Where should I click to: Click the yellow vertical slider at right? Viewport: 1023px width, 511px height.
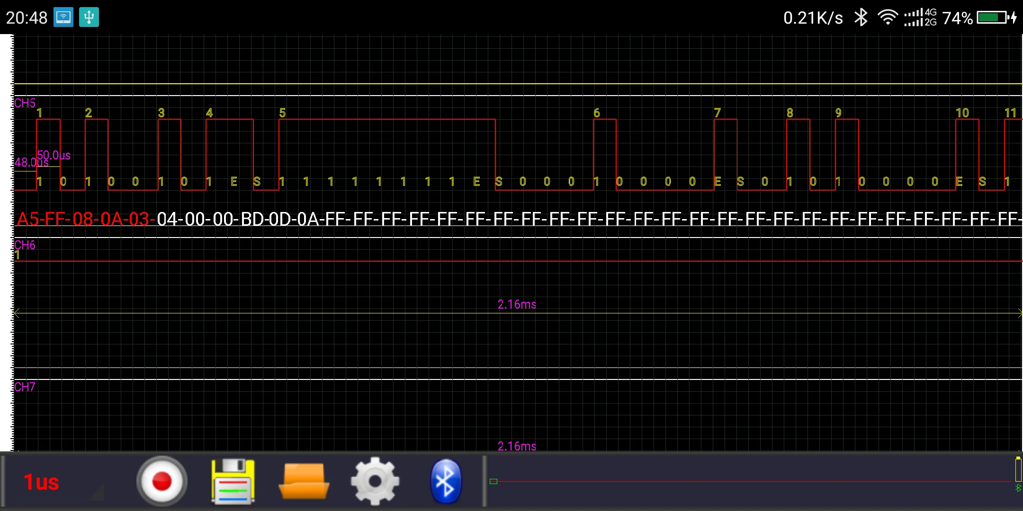[1018, 469]
